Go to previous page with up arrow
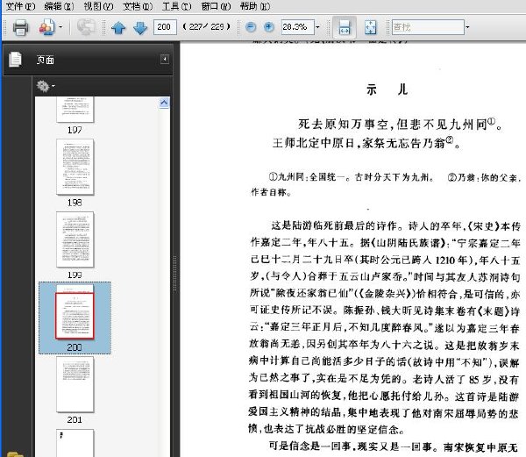 click(x=118, y=28)
